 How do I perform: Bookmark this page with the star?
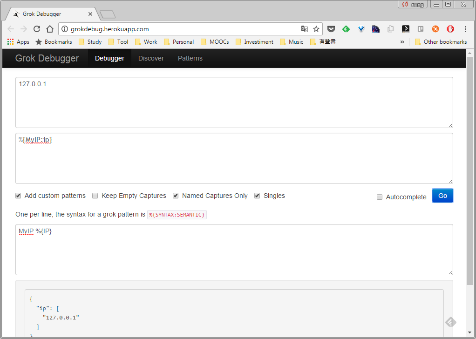click(x=316, y=29)
